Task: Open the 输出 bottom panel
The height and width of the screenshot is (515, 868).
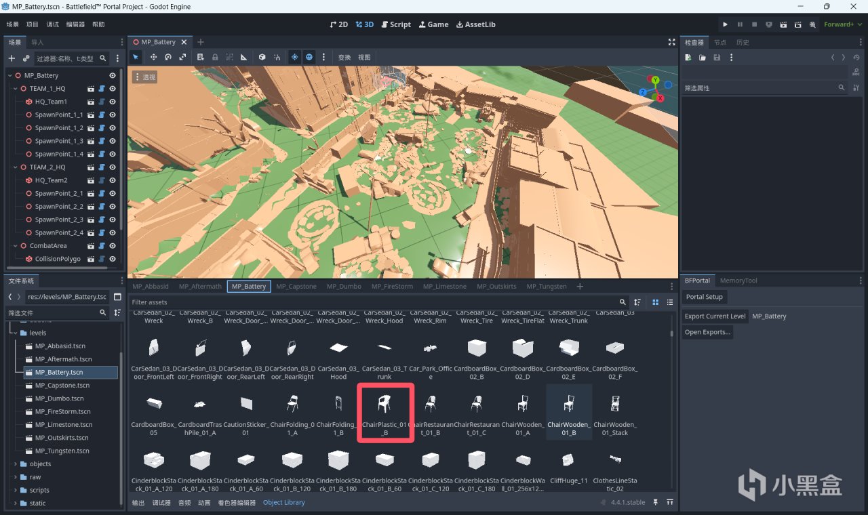Action: coord(138,502)
